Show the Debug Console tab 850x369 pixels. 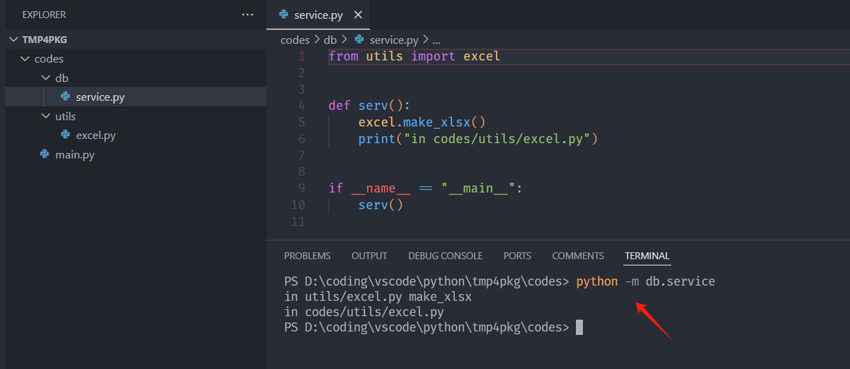pyautogui.click(x=445, y=256)
